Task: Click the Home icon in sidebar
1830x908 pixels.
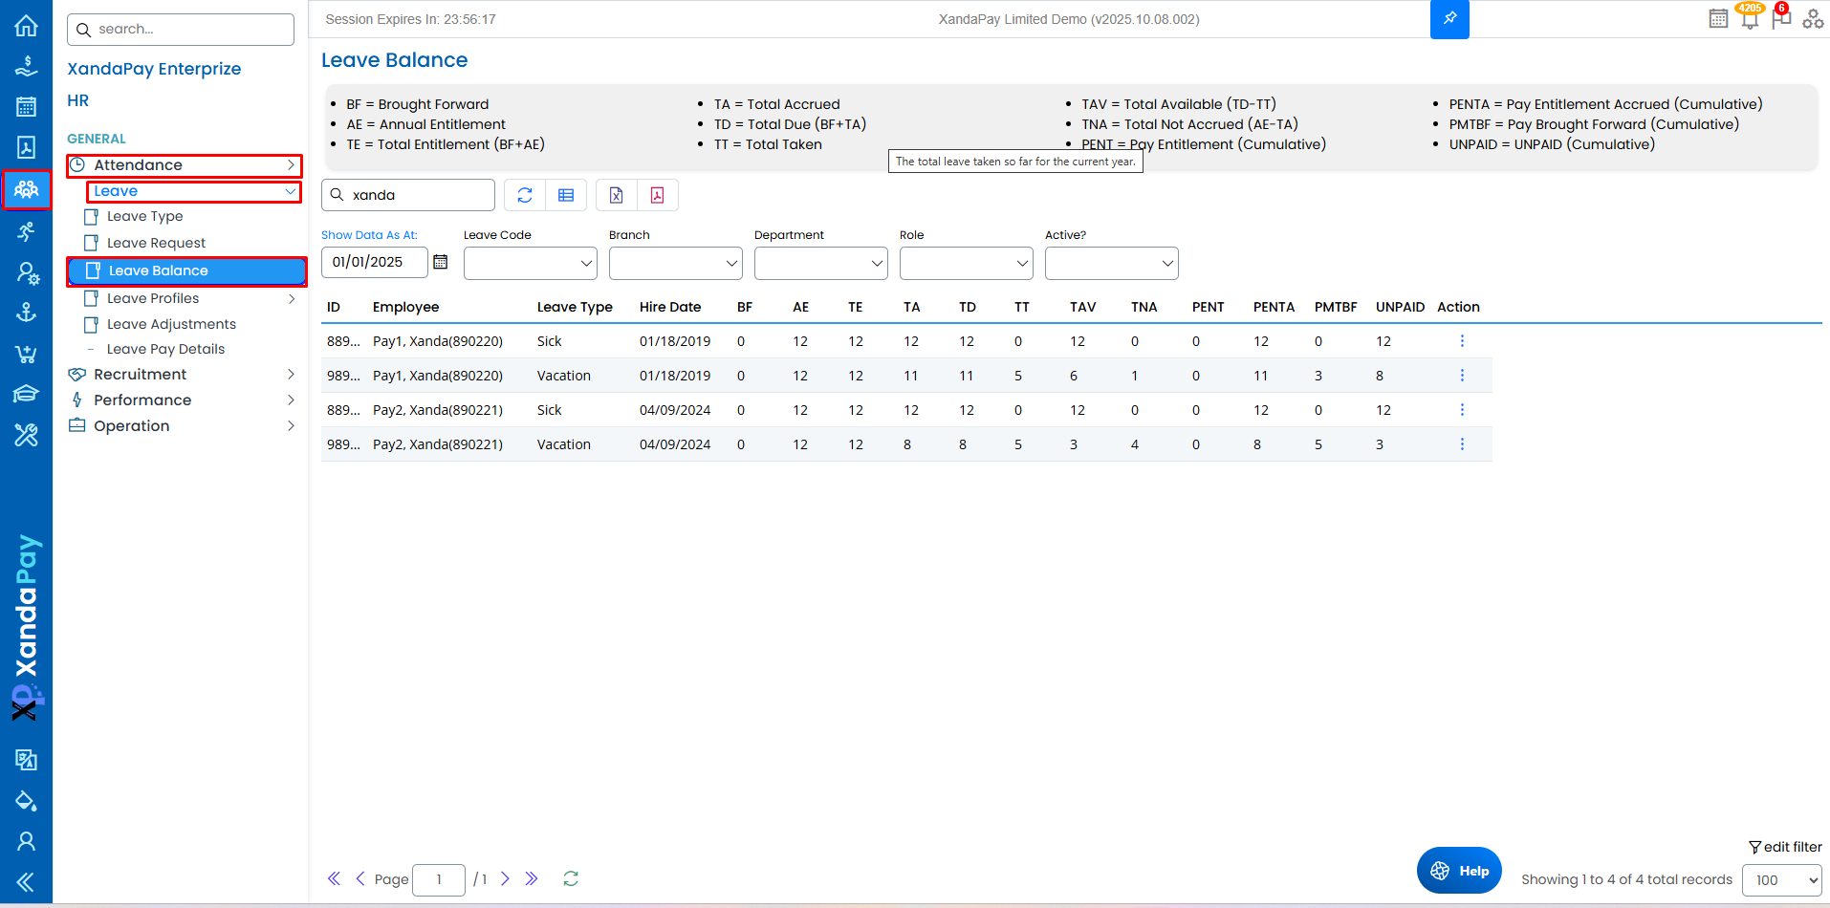Action: click(x=26, y=26)
